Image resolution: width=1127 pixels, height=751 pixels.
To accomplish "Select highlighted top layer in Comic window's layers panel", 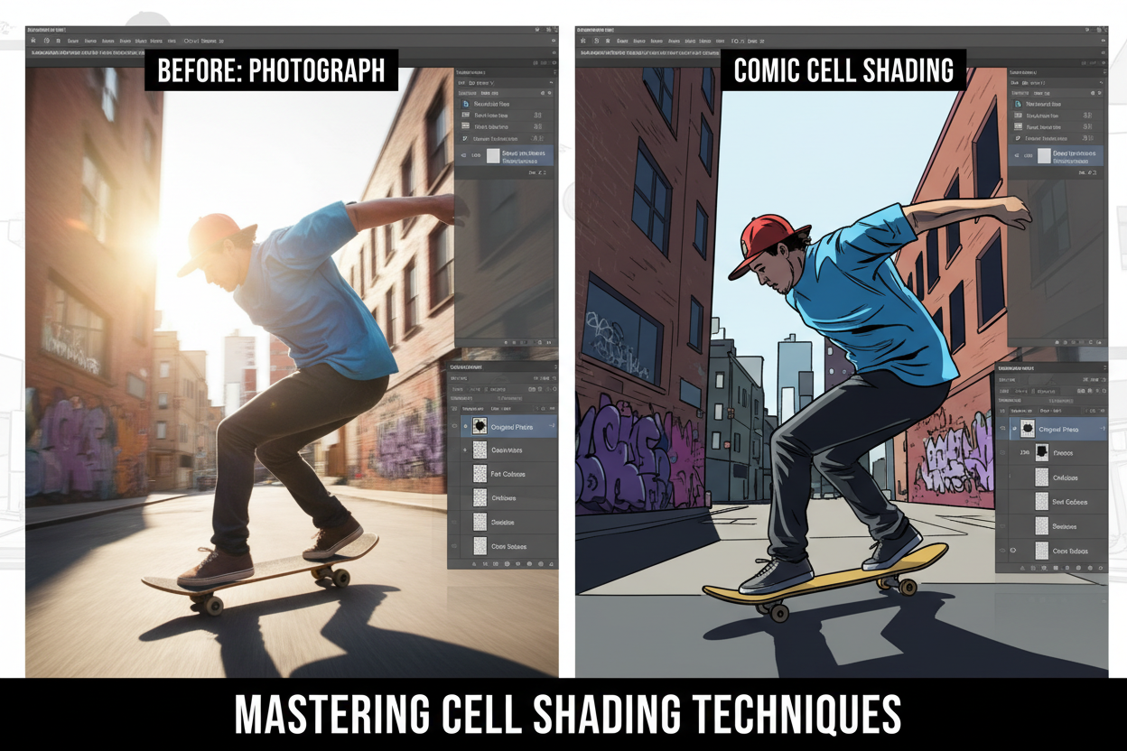I will [x=1058, y=429].
